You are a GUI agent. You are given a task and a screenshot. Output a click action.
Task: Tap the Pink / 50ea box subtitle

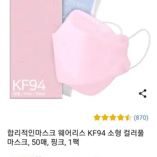tap(29, 94)
